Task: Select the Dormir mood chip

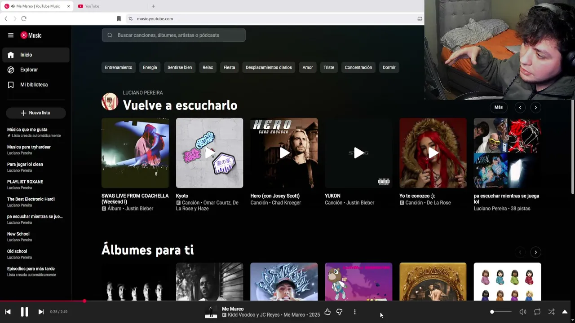Action: [389, 67]
